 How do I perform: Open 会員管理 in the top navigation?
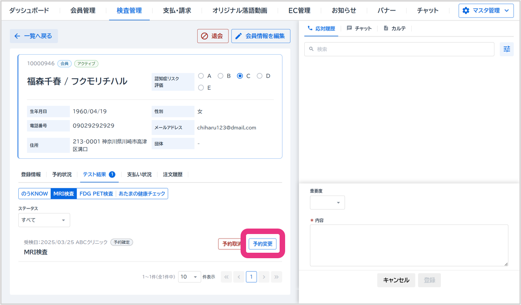click(x=83, y=11)
